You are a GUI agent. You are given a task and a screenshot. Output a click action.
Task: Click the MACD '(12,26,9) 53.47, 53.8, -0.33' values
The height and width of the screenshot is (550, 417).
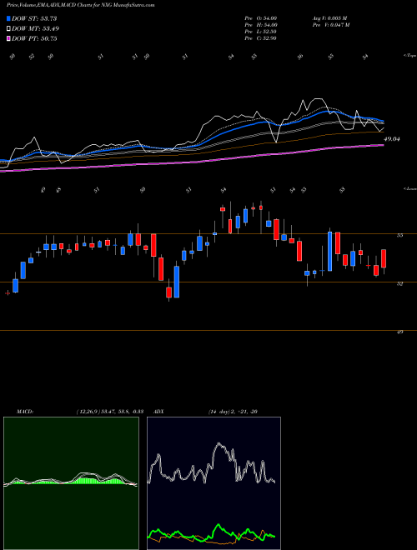[x=110, y=412]
